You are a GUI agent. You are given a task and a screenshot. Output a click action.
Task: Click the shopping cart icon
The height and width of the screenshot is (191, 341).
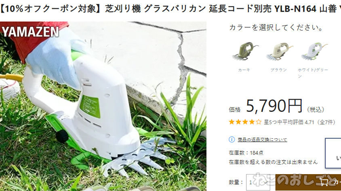coord(324,181)
